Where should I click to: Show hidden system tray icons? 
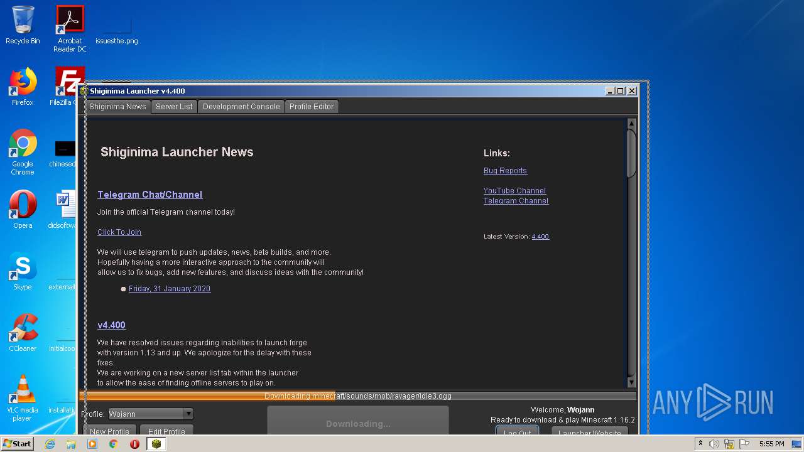(700, 444)
